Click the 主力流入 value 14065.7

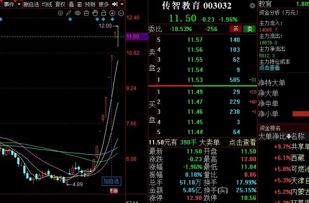point(268,30)
